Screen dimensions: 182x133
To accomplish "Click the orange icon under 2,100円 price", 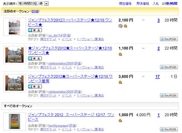I will coord(126,26).
